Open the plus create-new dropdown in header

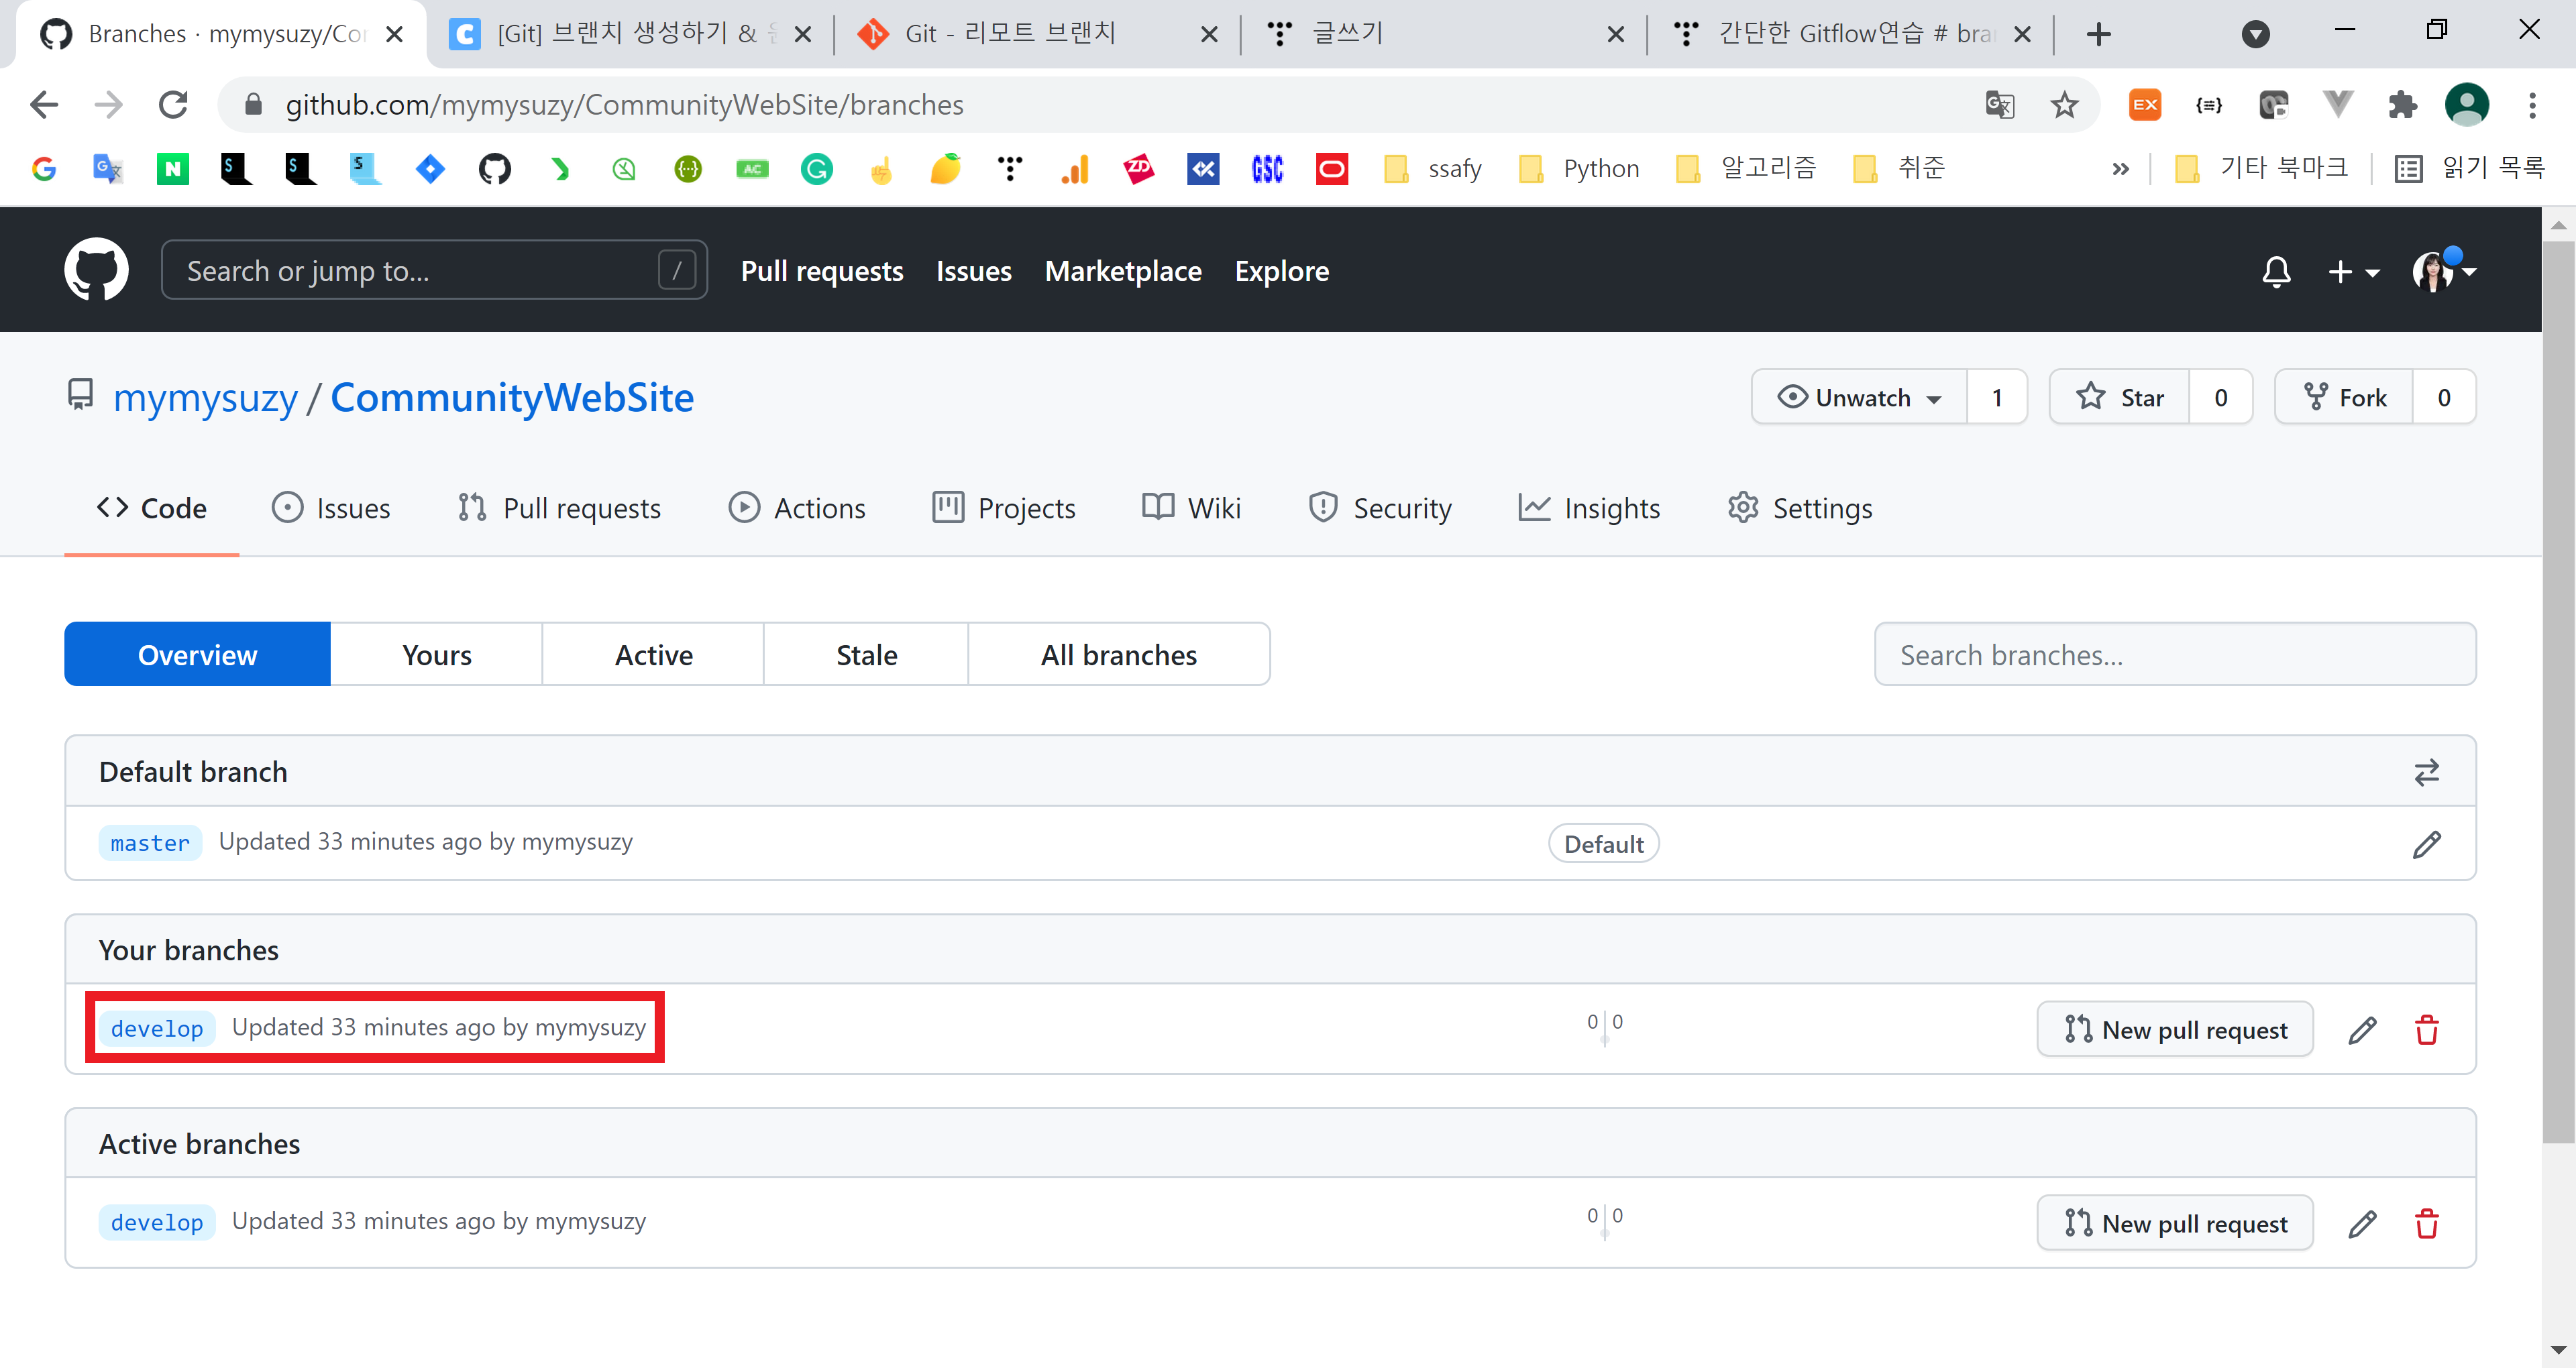coord(2352,271)
